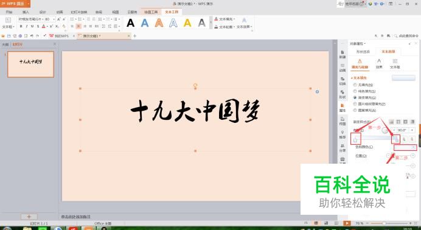
Task: Select the 图片或纹理填充 radio option
Action: coord(355,104)
